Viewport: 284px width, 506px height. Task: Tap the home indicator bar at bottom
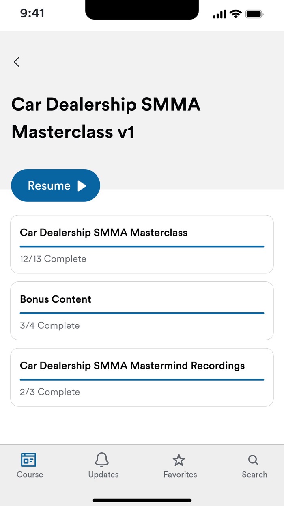click(x=142, y=500)
